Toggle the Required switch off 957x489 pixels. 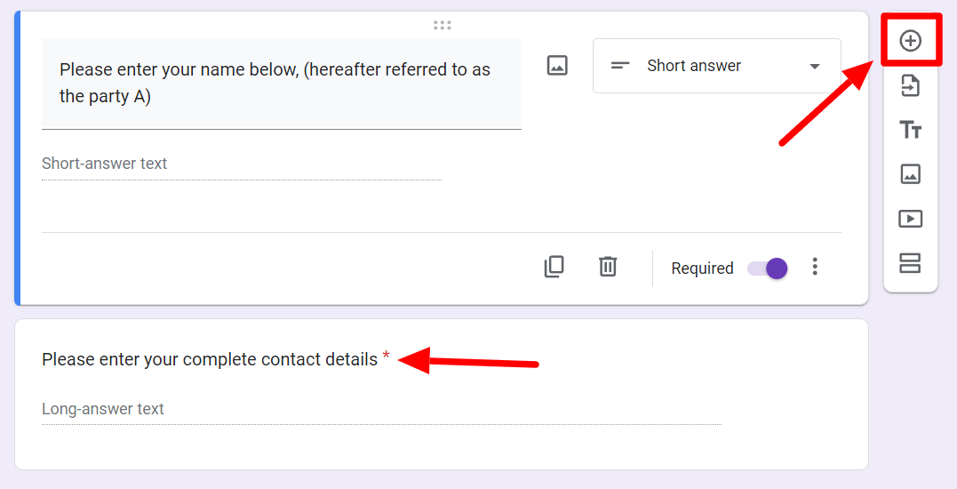[767, 268]
